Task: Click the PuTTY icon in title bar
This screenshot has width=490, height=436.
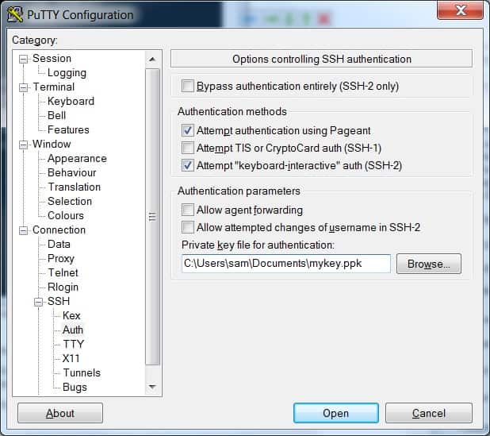Action: coord(15,14)
